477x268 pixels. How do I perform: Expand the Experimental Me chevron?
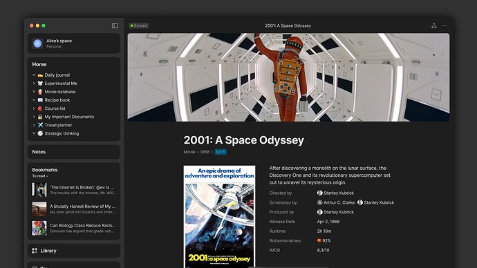point(34,84)
